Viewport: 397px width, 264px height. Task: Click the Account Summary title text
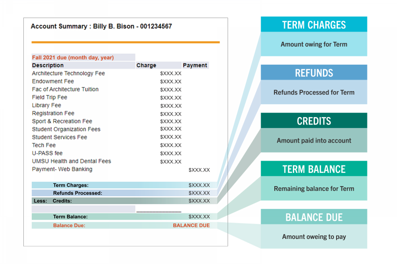[101, 26]
